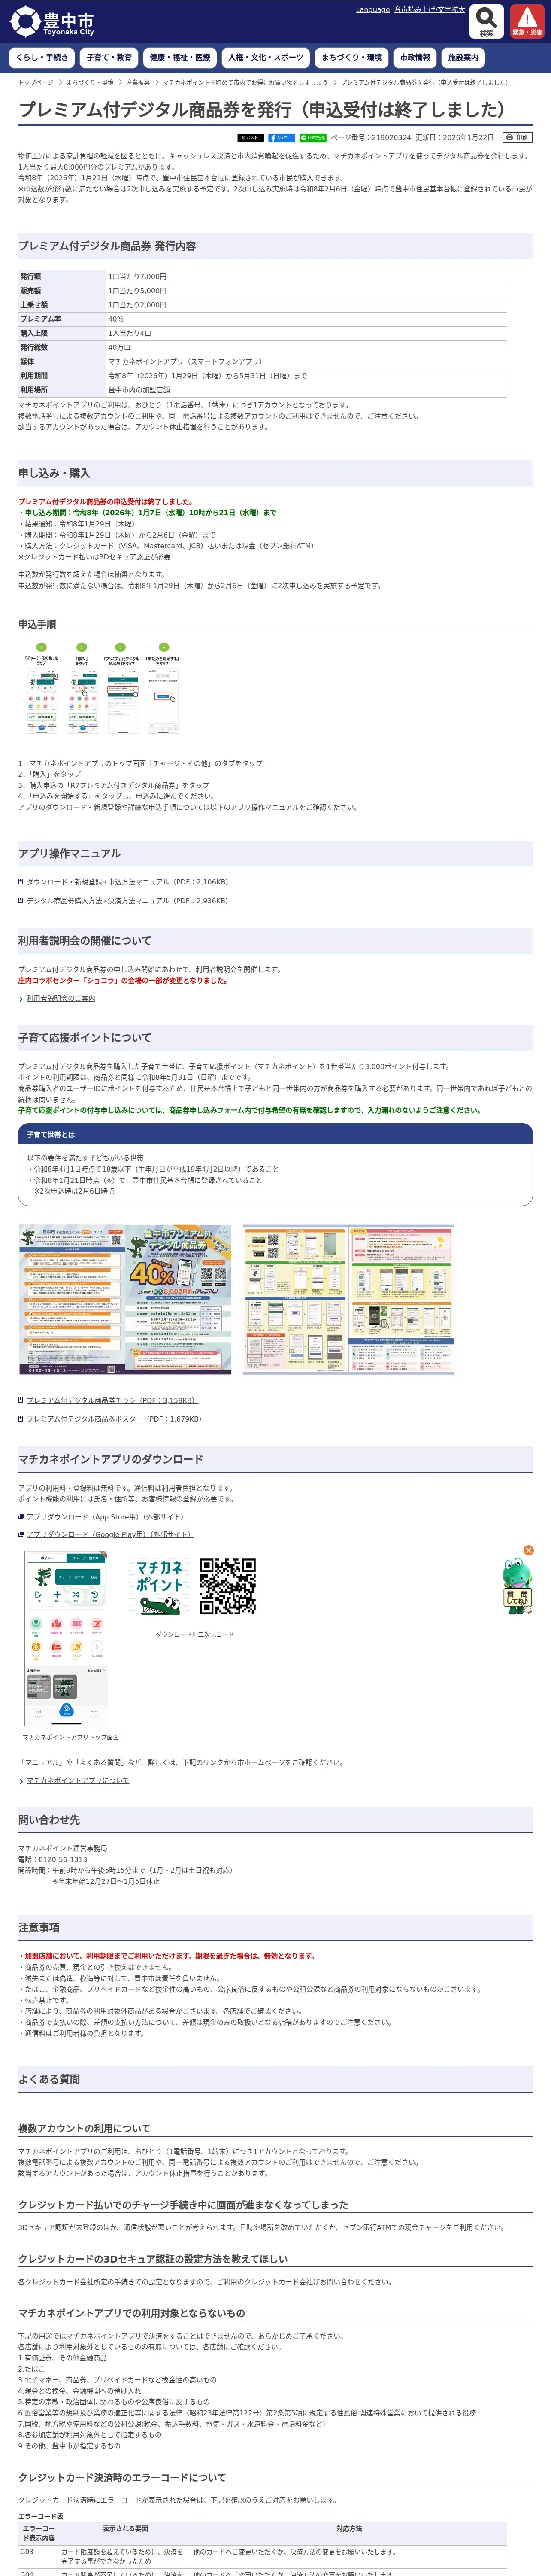This screenshot has width=551, height=2576.
Task: Click error code G03 cell
Action: [38, 2558]
